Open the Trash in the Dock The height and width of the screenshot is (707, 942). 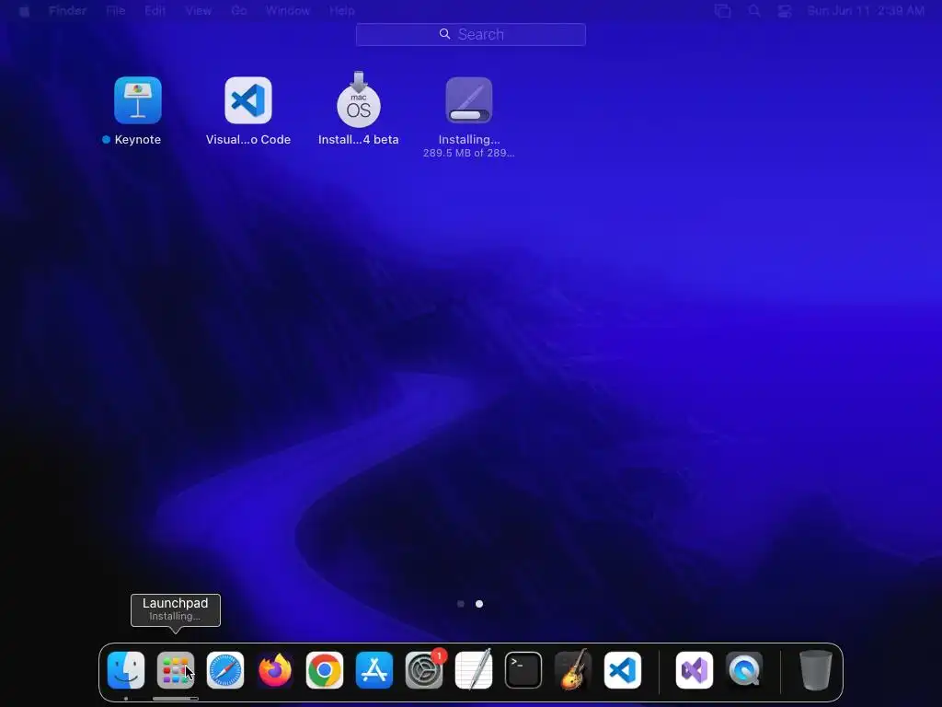click(816, 670)
